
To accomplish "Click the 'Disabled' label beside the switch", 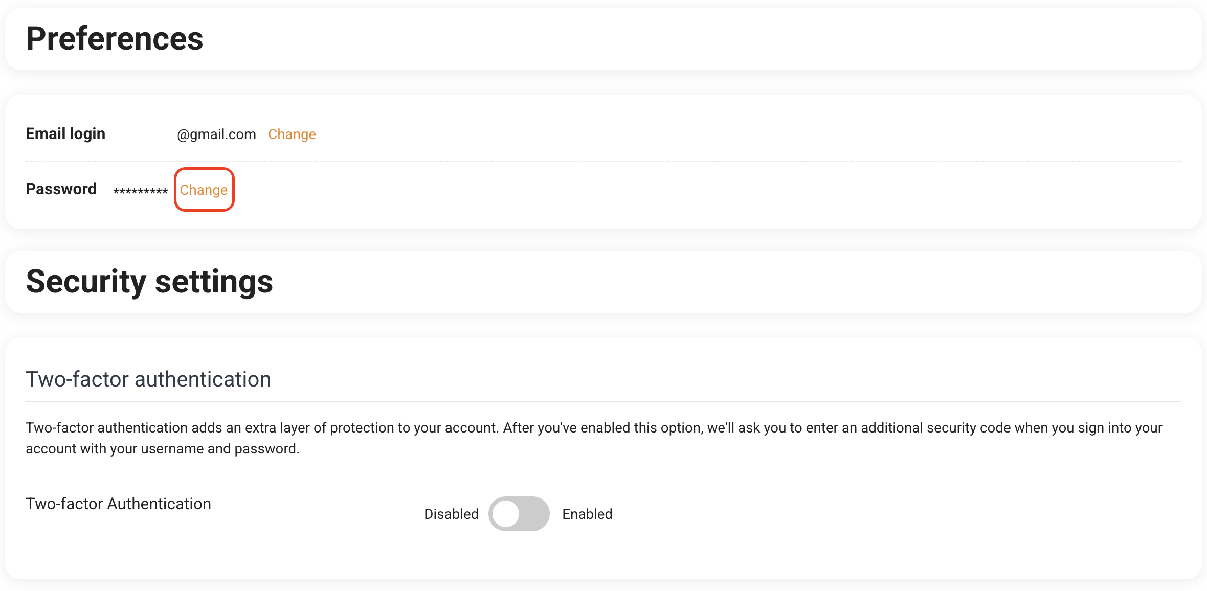I will click(x=451, y=514).
